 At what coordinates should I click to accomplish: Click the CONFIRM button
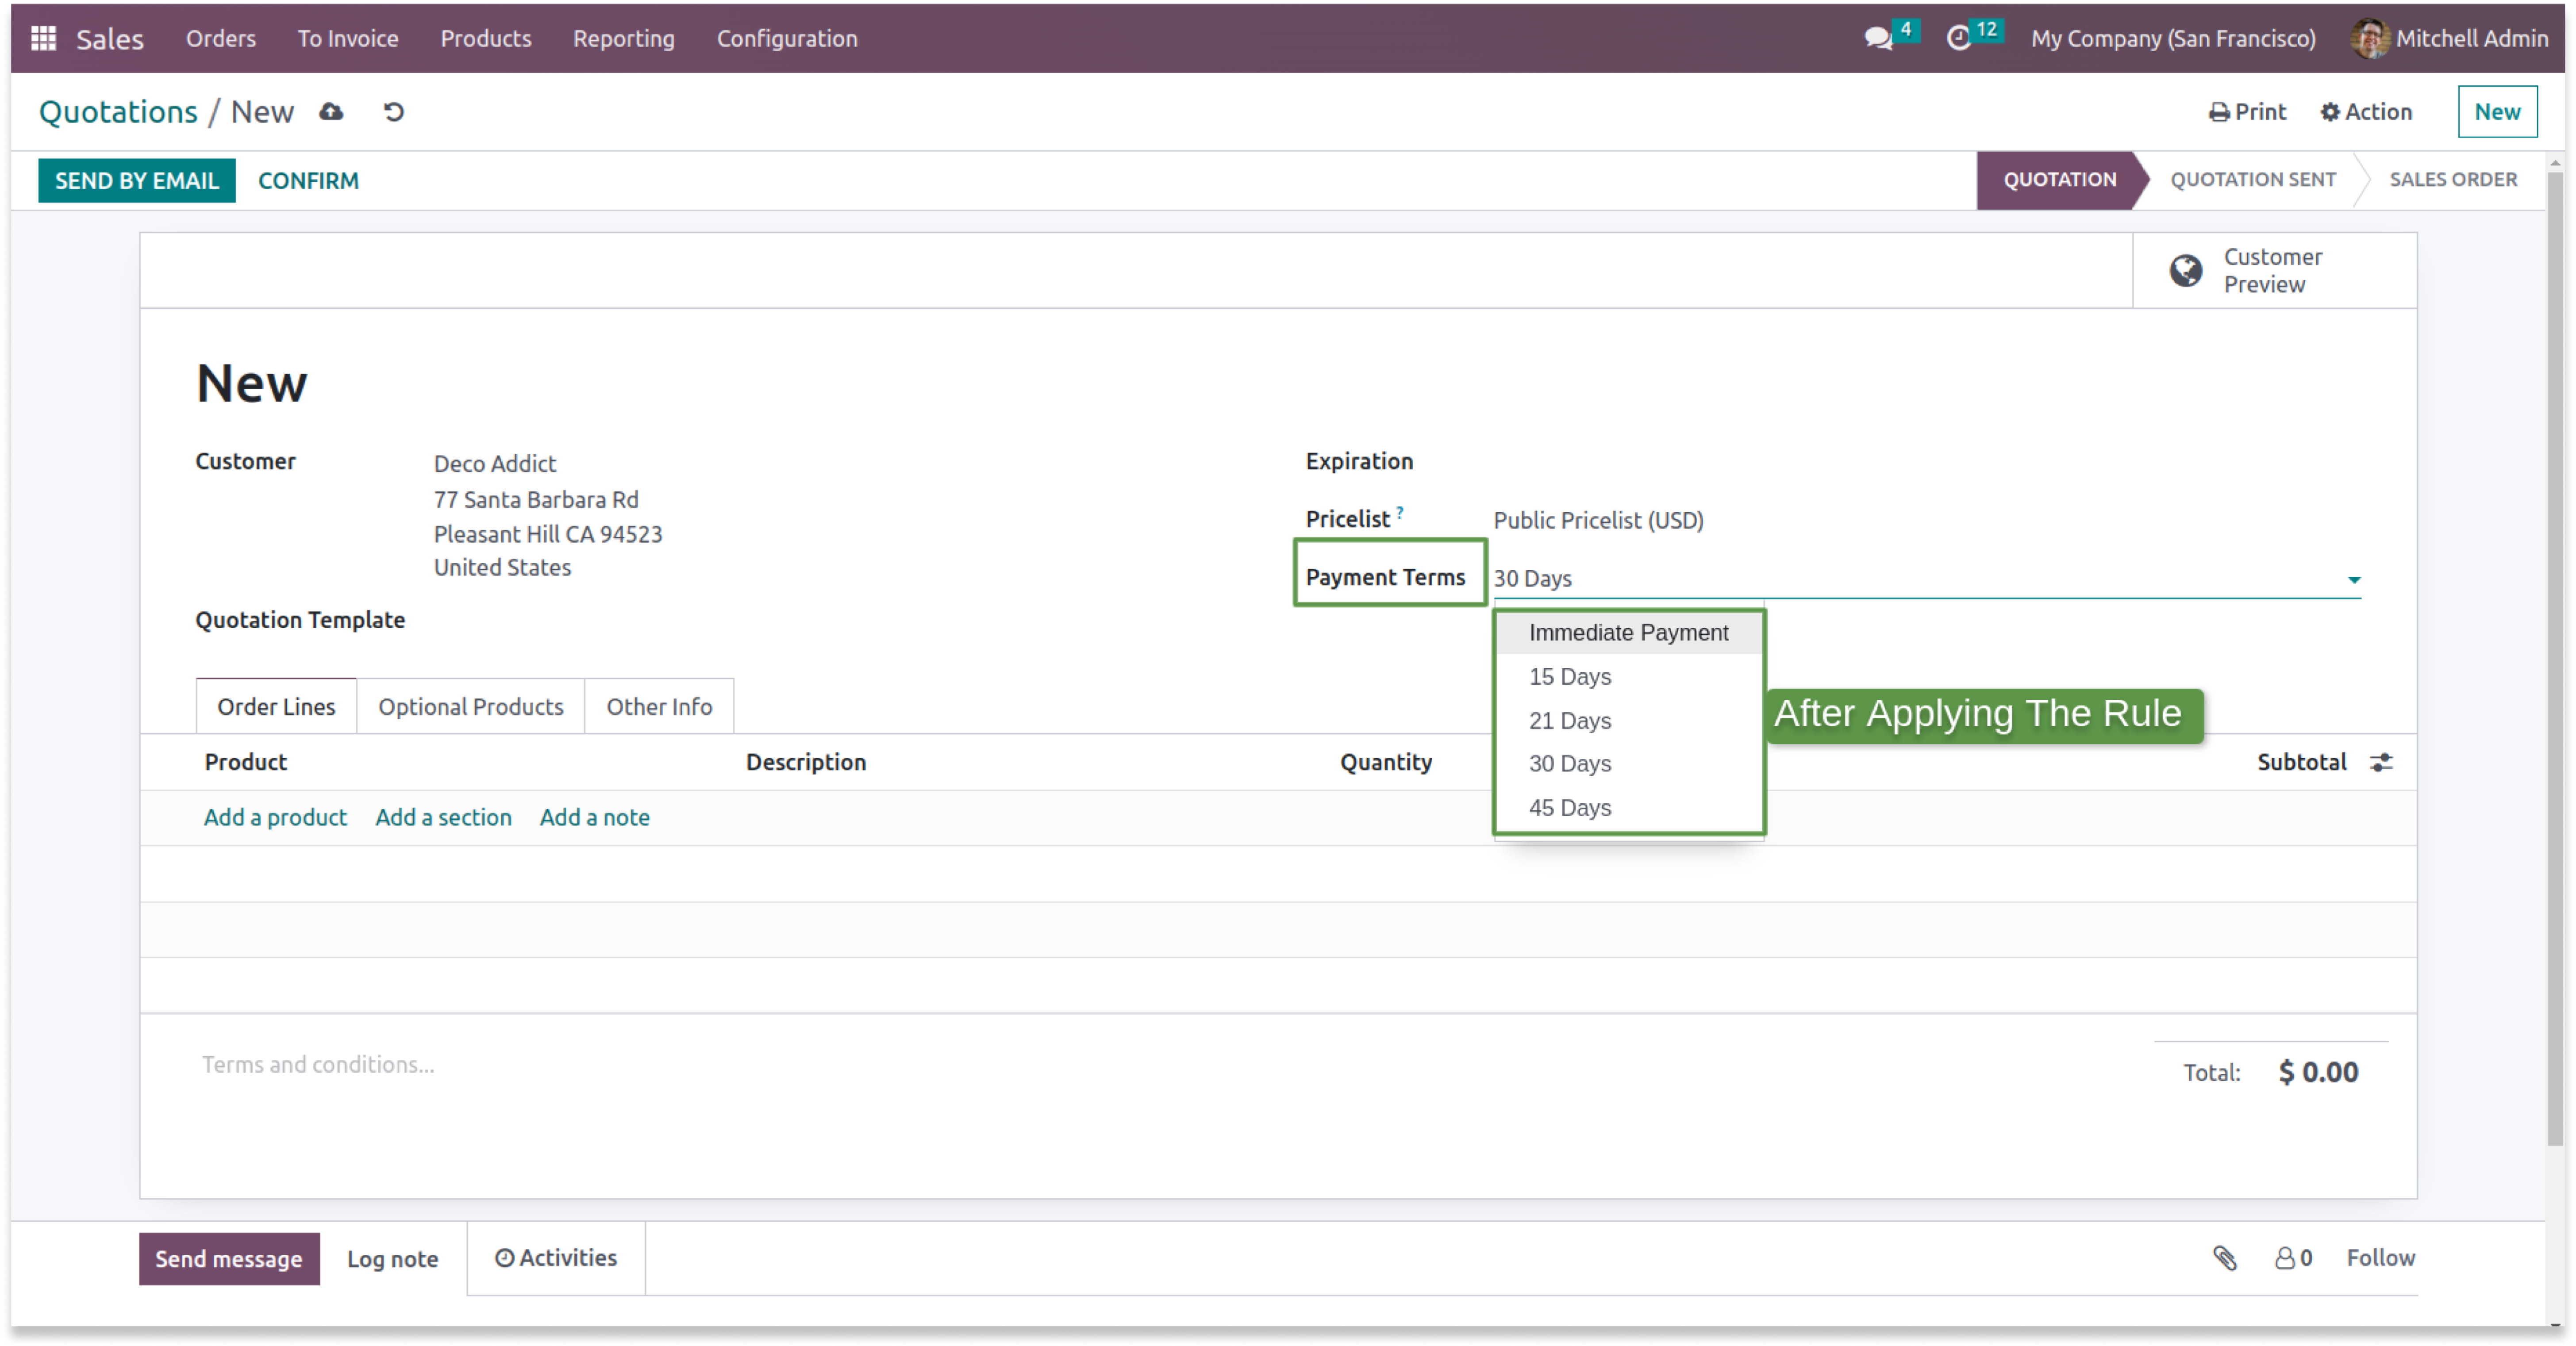click(308, 181)
